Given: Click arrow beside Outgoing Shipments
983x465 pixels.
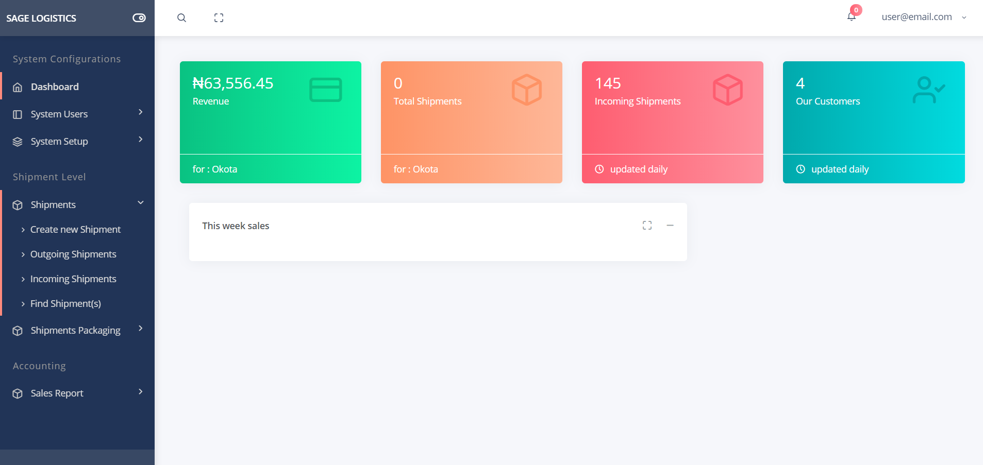Looking at the screenshot, I should (x=23, y=254).
